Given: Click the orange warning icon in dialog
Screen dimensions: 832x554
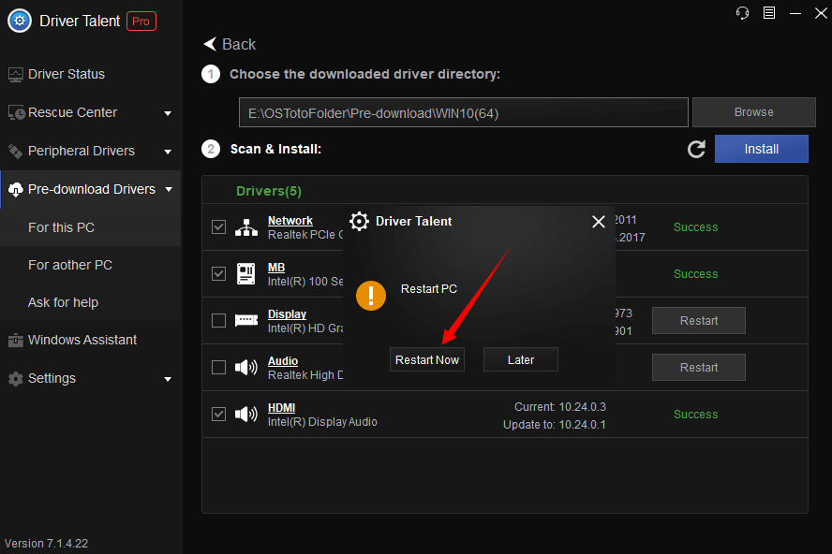Looking at the screenshot, I should [371, 296].
